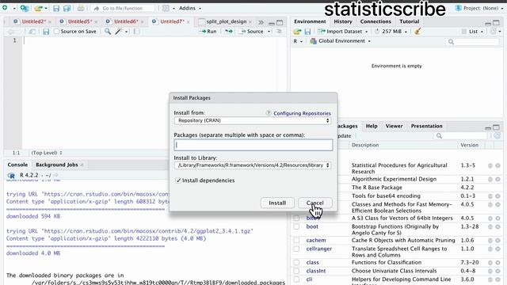Image resolution: width=507 pixels, height=285 pixels.
Task: Open the Viewer tab
Action: tap(394, 126)
